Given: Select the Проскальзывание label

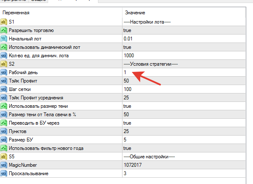Looking at the screenshot, I should pos(29,173).
